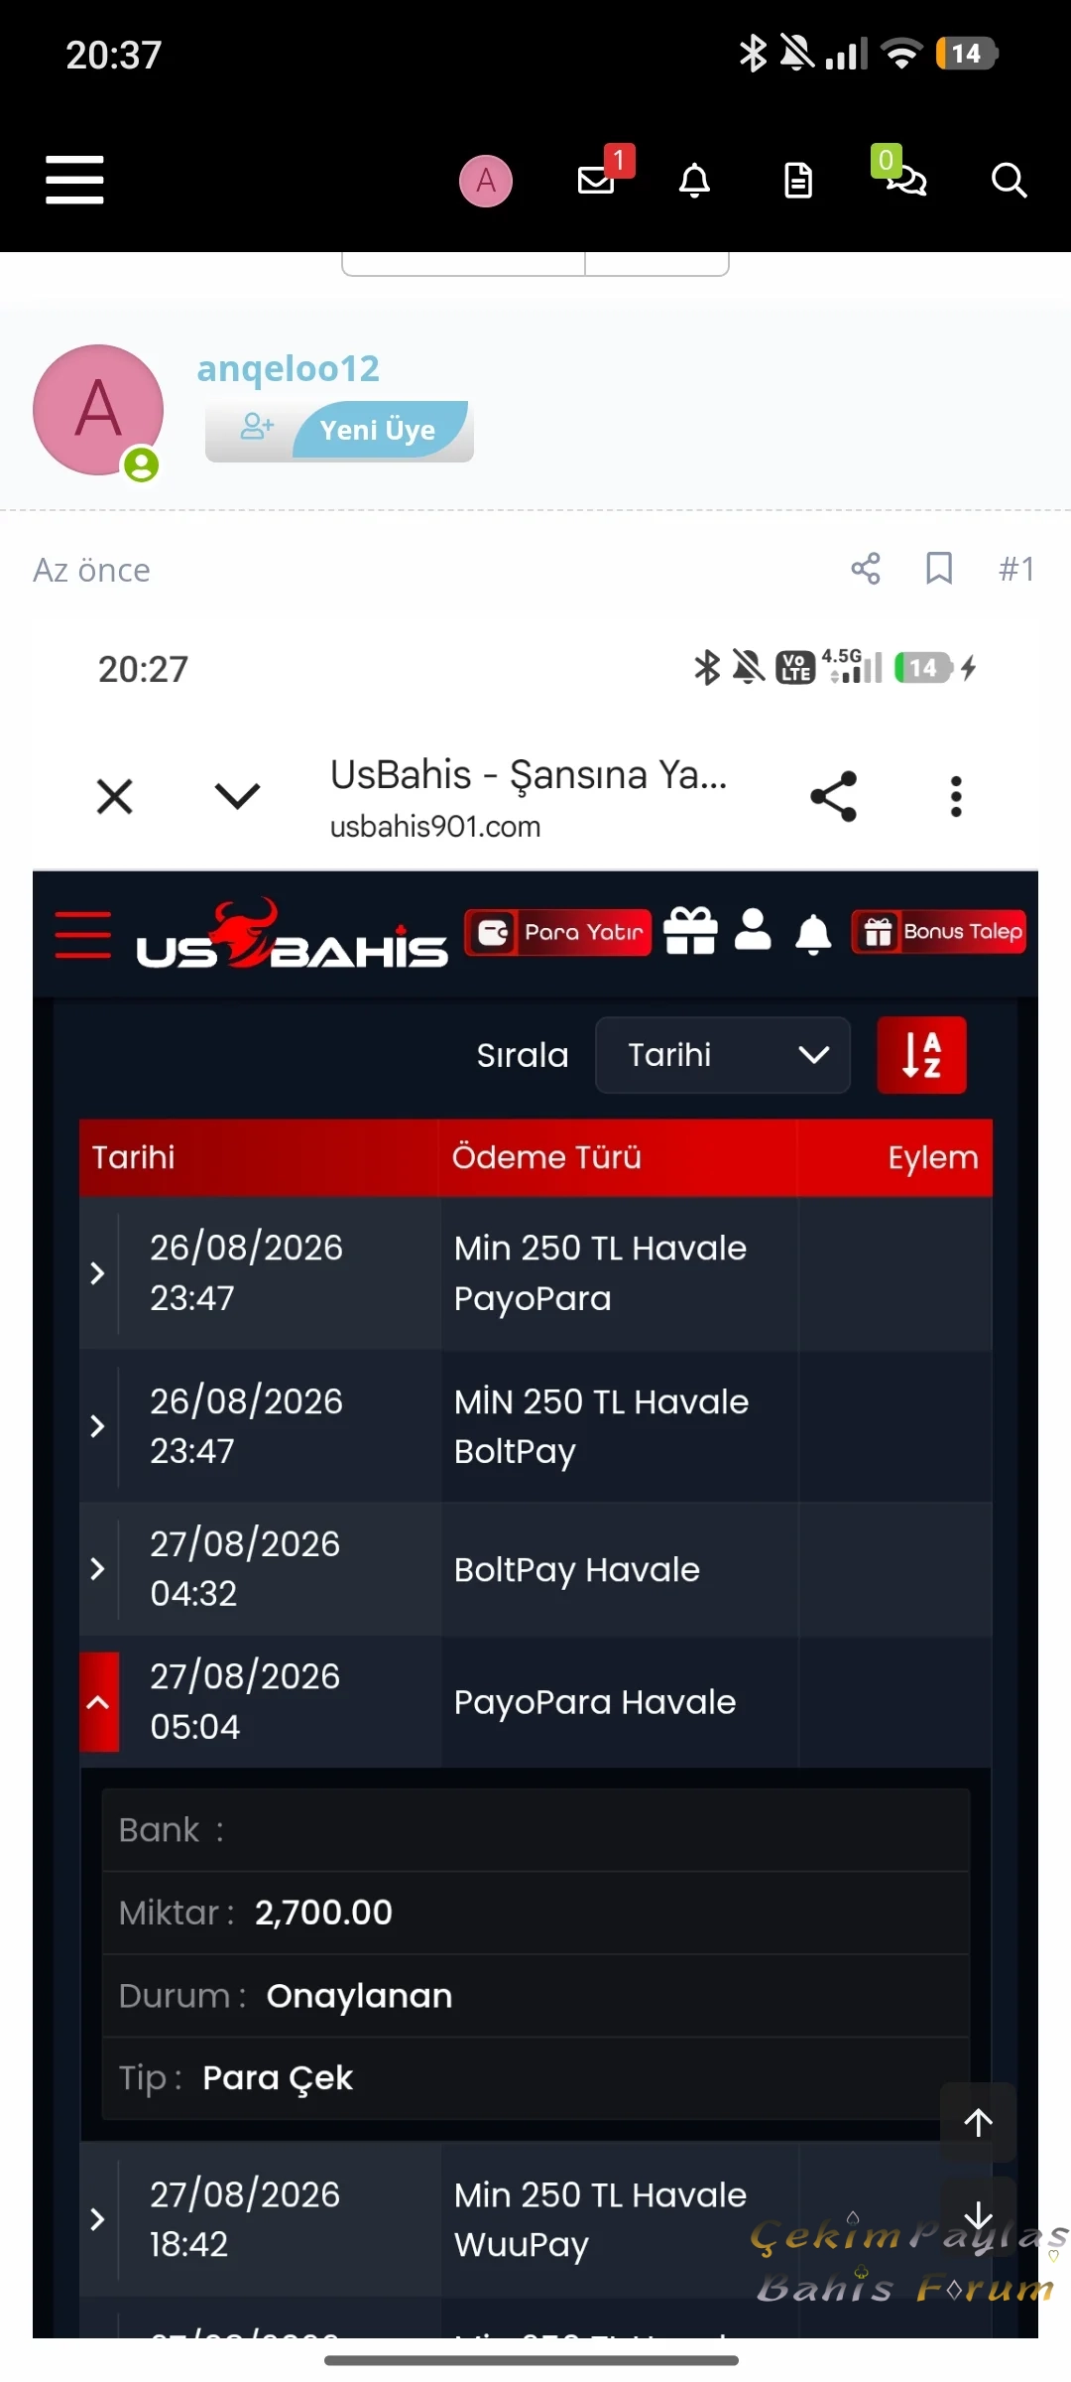Click the Min 250 TL Havale PayoPara text

[600, 1273]
